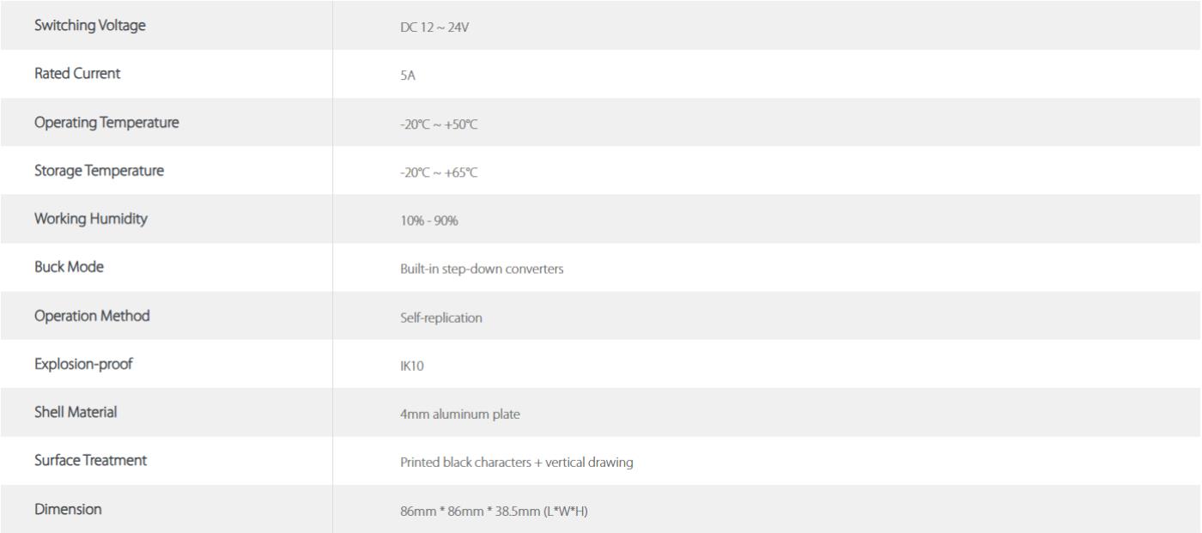1202x533 pixels.
Task: Select the -20℃ ~ +50℃ value
Action: pyautogui.click(x=438, y=124)
